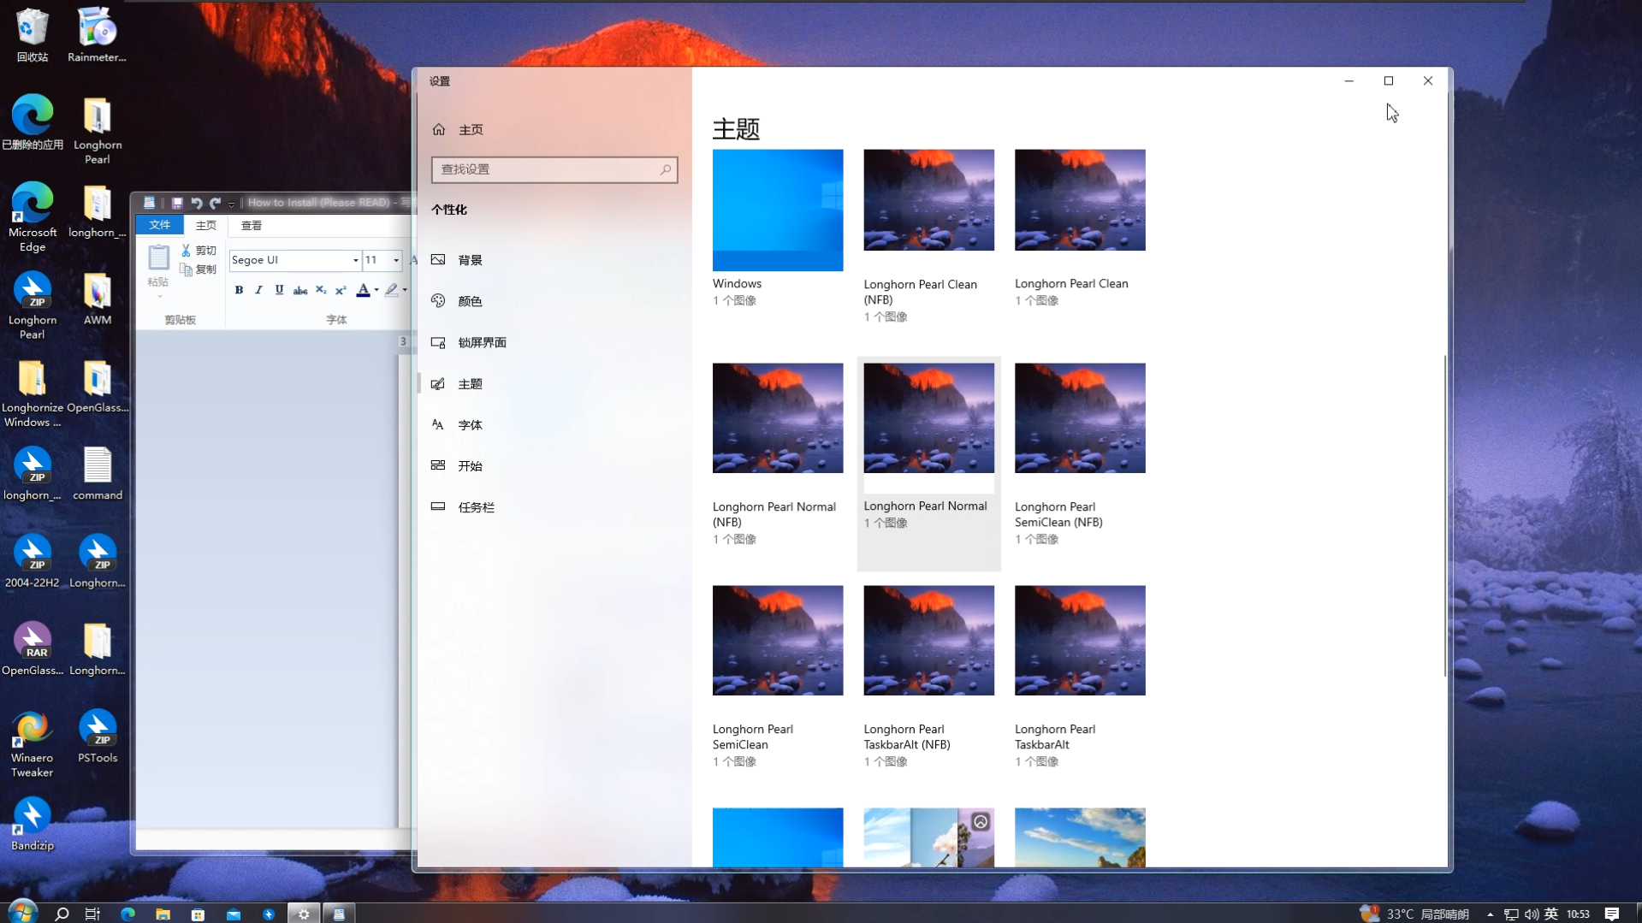1642x923 pixels.
Task: Apply Longhorn Pearl Clean (NFB) theme
Action: click(x=929, y=200)
